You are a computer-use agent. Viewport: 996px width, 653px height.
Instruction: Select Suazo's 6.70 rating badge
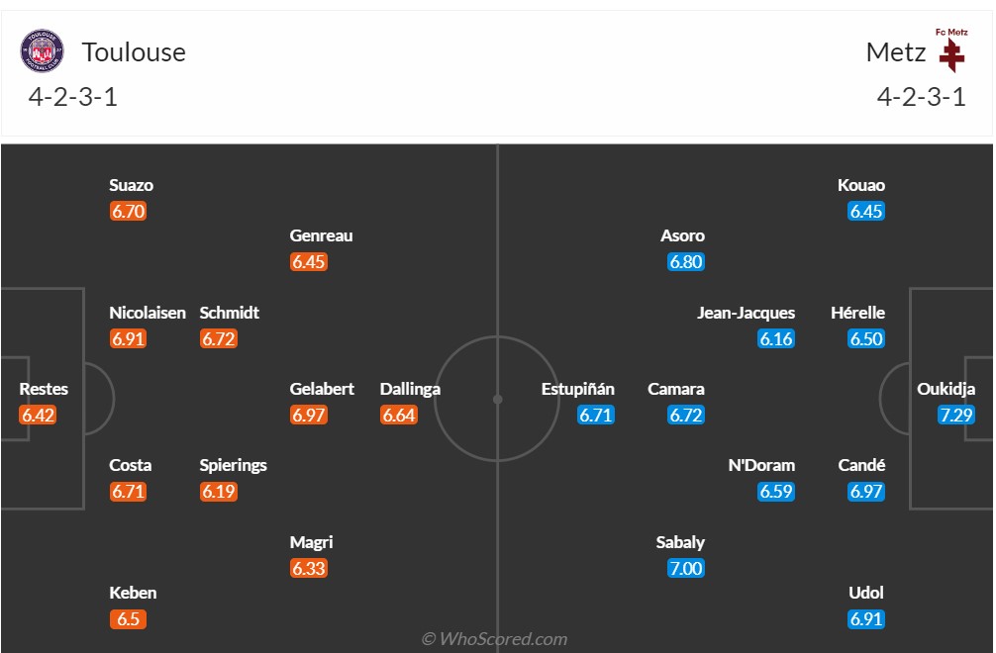click(x=129, y=211)
